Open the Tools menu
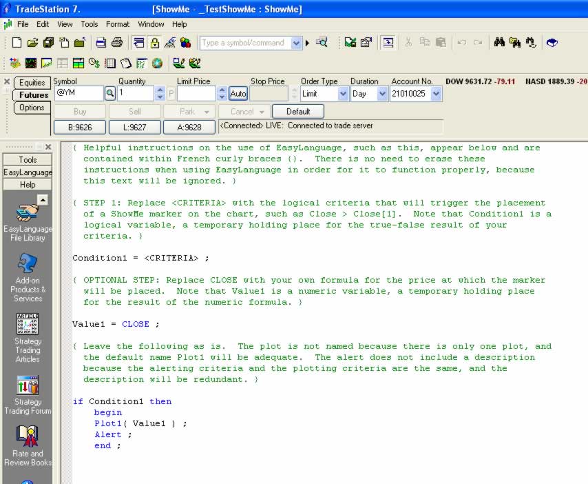 pyautogui.click(x=90, y=24)
